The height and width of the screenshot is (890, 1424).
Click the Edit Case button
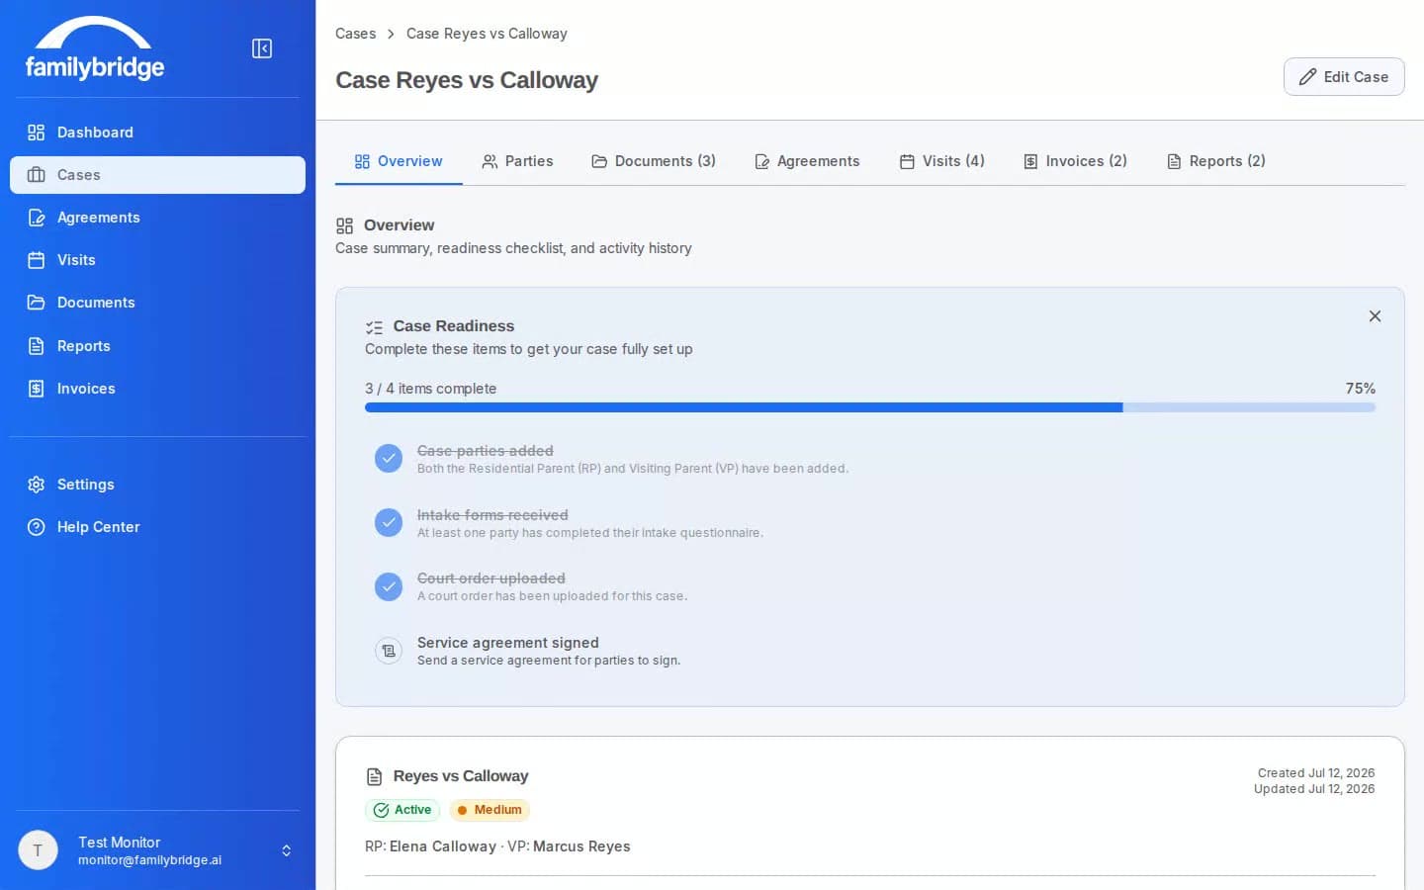(1344, 77)
